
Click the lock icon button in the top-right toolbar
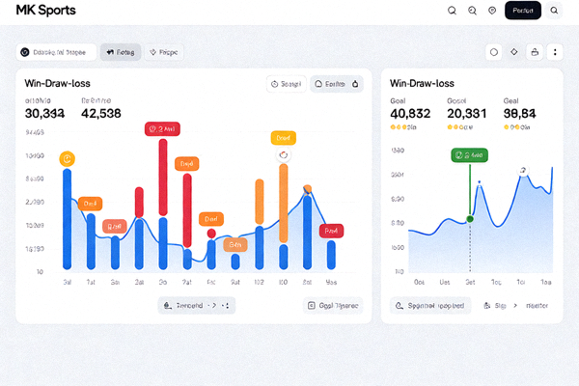pyautogui.click(x=535, y=52)
